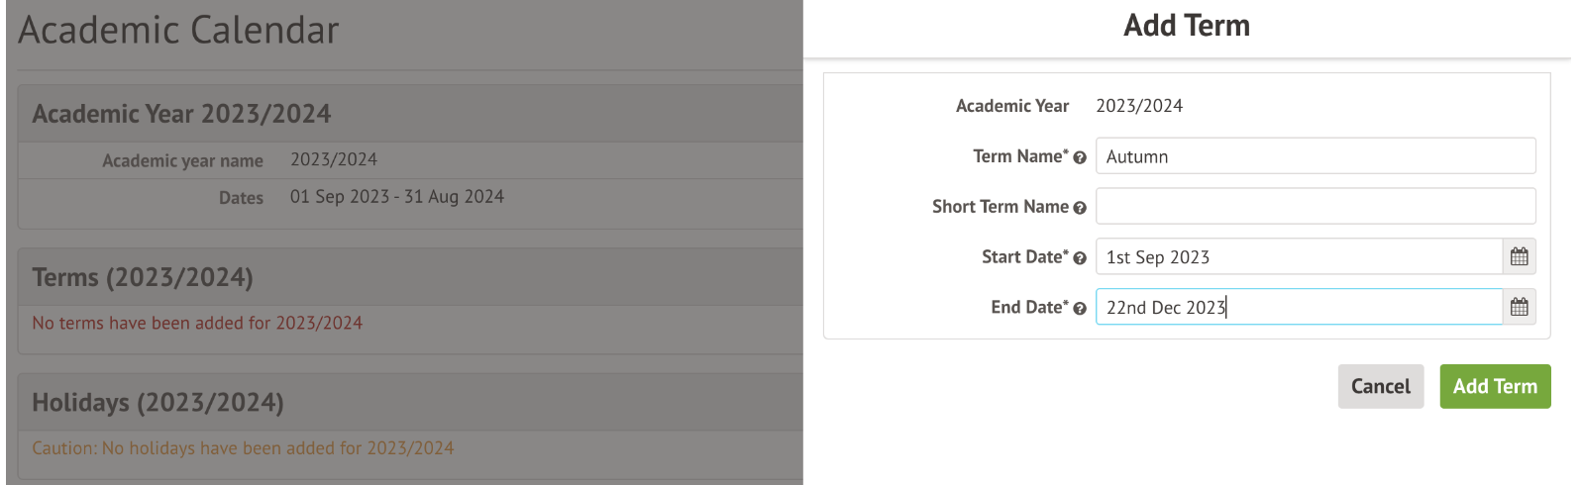Screen dimensions: 1581x485
Task: Click the Add Term dialog title
Action: tap(1186, 26)
